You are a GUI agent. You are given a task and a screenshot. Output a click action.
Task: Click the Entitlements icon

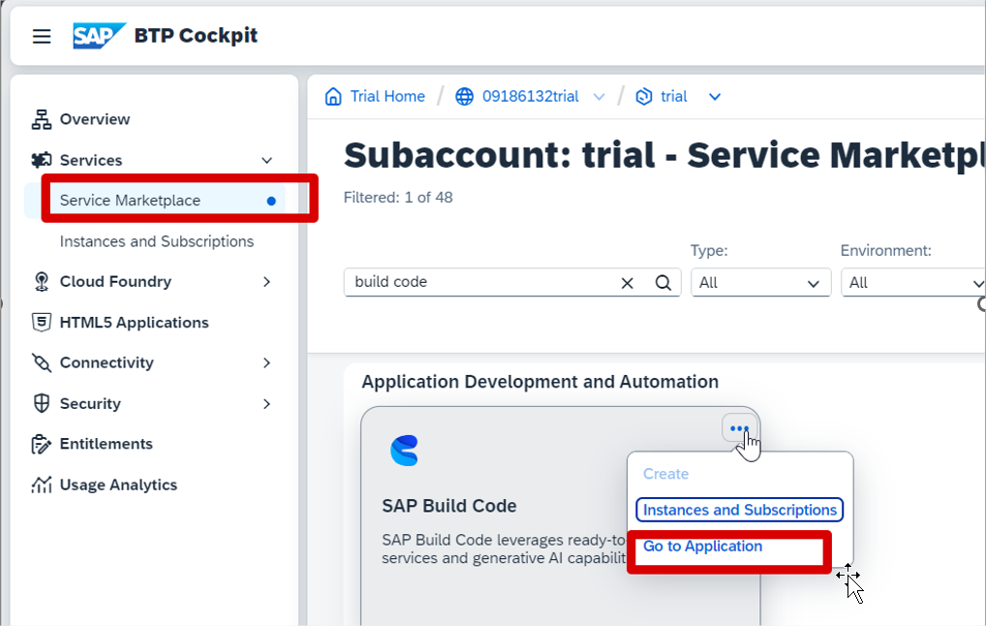point(42,444)
